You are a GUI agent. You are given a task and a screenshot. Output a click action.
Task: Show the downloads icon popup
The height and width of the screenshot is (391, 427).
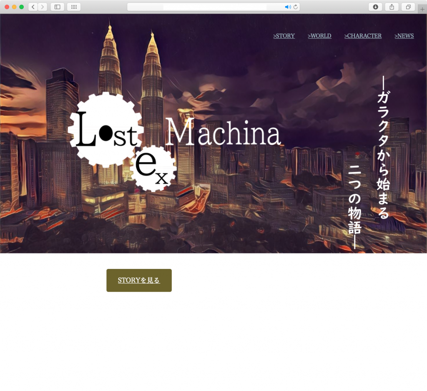click(375, 7)
